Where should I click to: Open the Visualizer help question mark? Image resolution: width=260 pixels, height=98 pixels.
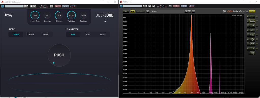193,11
